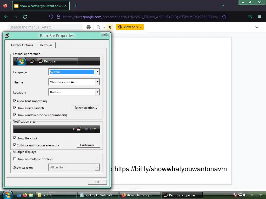This screenshot has width=266, height=199.
Task: Click the docs.google.com URL address field
Action: point(141,17)
